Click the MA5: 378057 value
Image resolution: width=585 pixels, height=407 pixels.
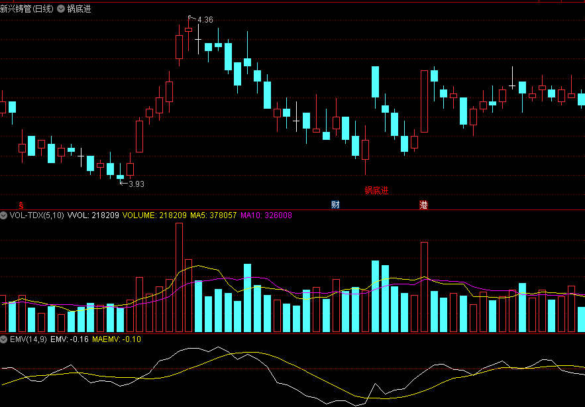pyautogui.click(x=213, y=215)
